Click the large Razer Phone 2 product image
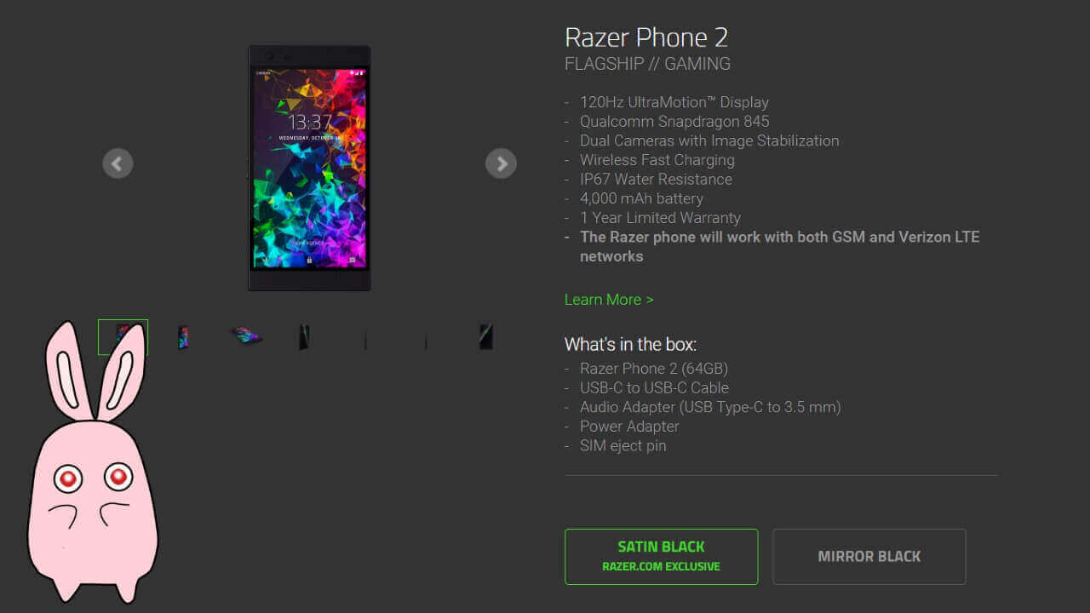This screenshot has height=613, width=1090. [x=309, y=168]
